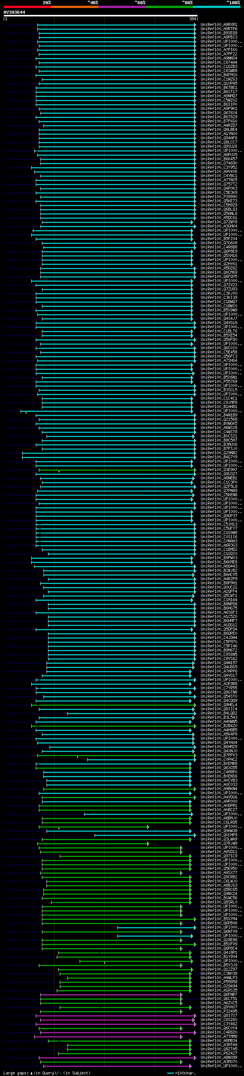Image resolution: width=244 pixels, height=1076 pixels.
Task: Click the query end position 384
Action: click(x=192, y=19)
